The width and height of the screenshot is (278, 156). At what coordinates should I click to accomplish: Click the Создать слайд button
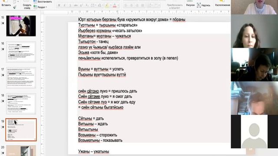click(x=27, y=5)
